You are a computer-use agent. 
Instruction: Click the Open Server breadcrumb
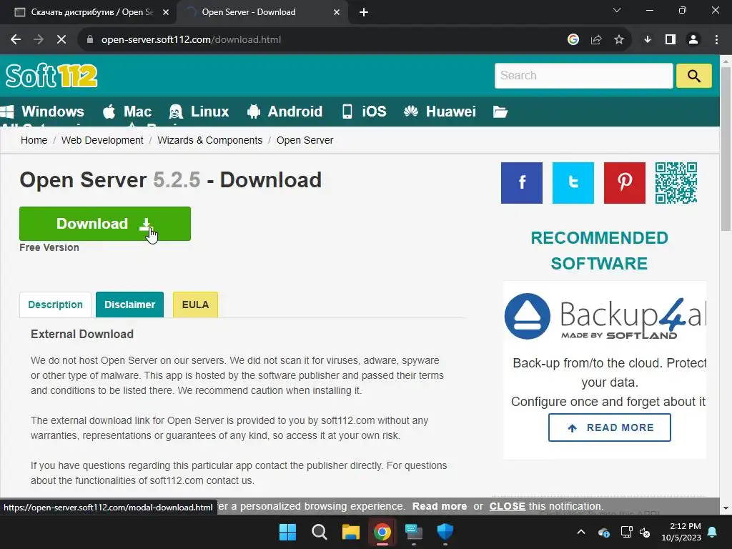(305, 141)
